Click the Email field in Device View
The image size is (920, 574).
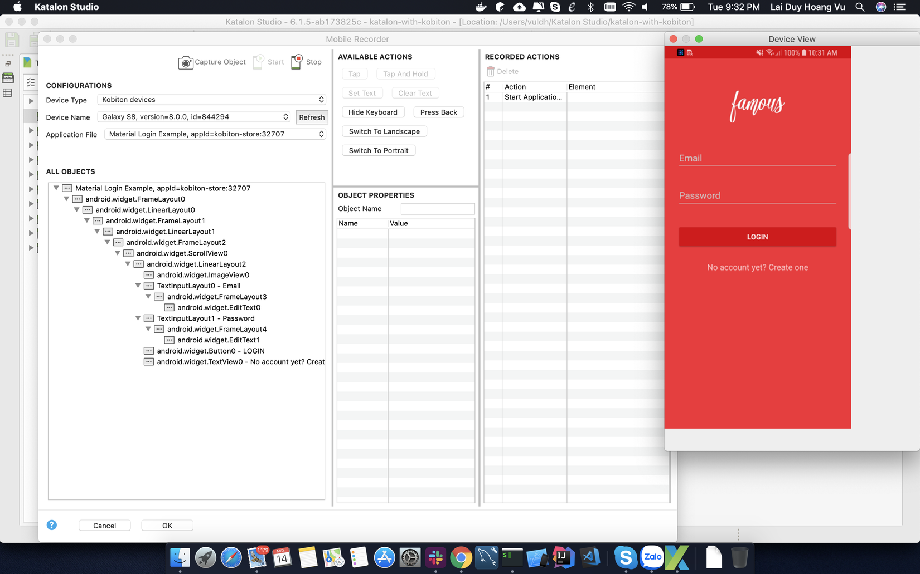point(757,159)
